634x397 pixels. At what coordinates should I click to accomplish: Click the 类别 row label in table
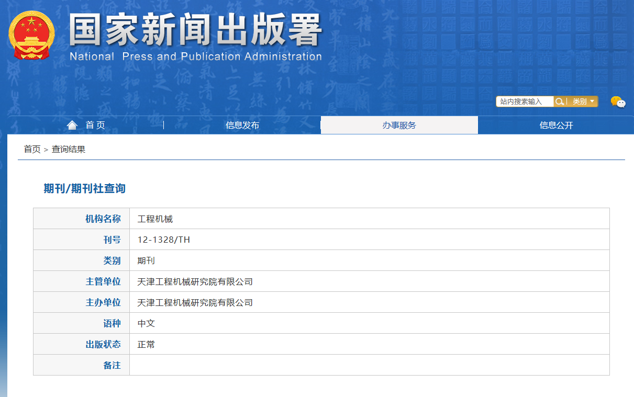(112, 260)
